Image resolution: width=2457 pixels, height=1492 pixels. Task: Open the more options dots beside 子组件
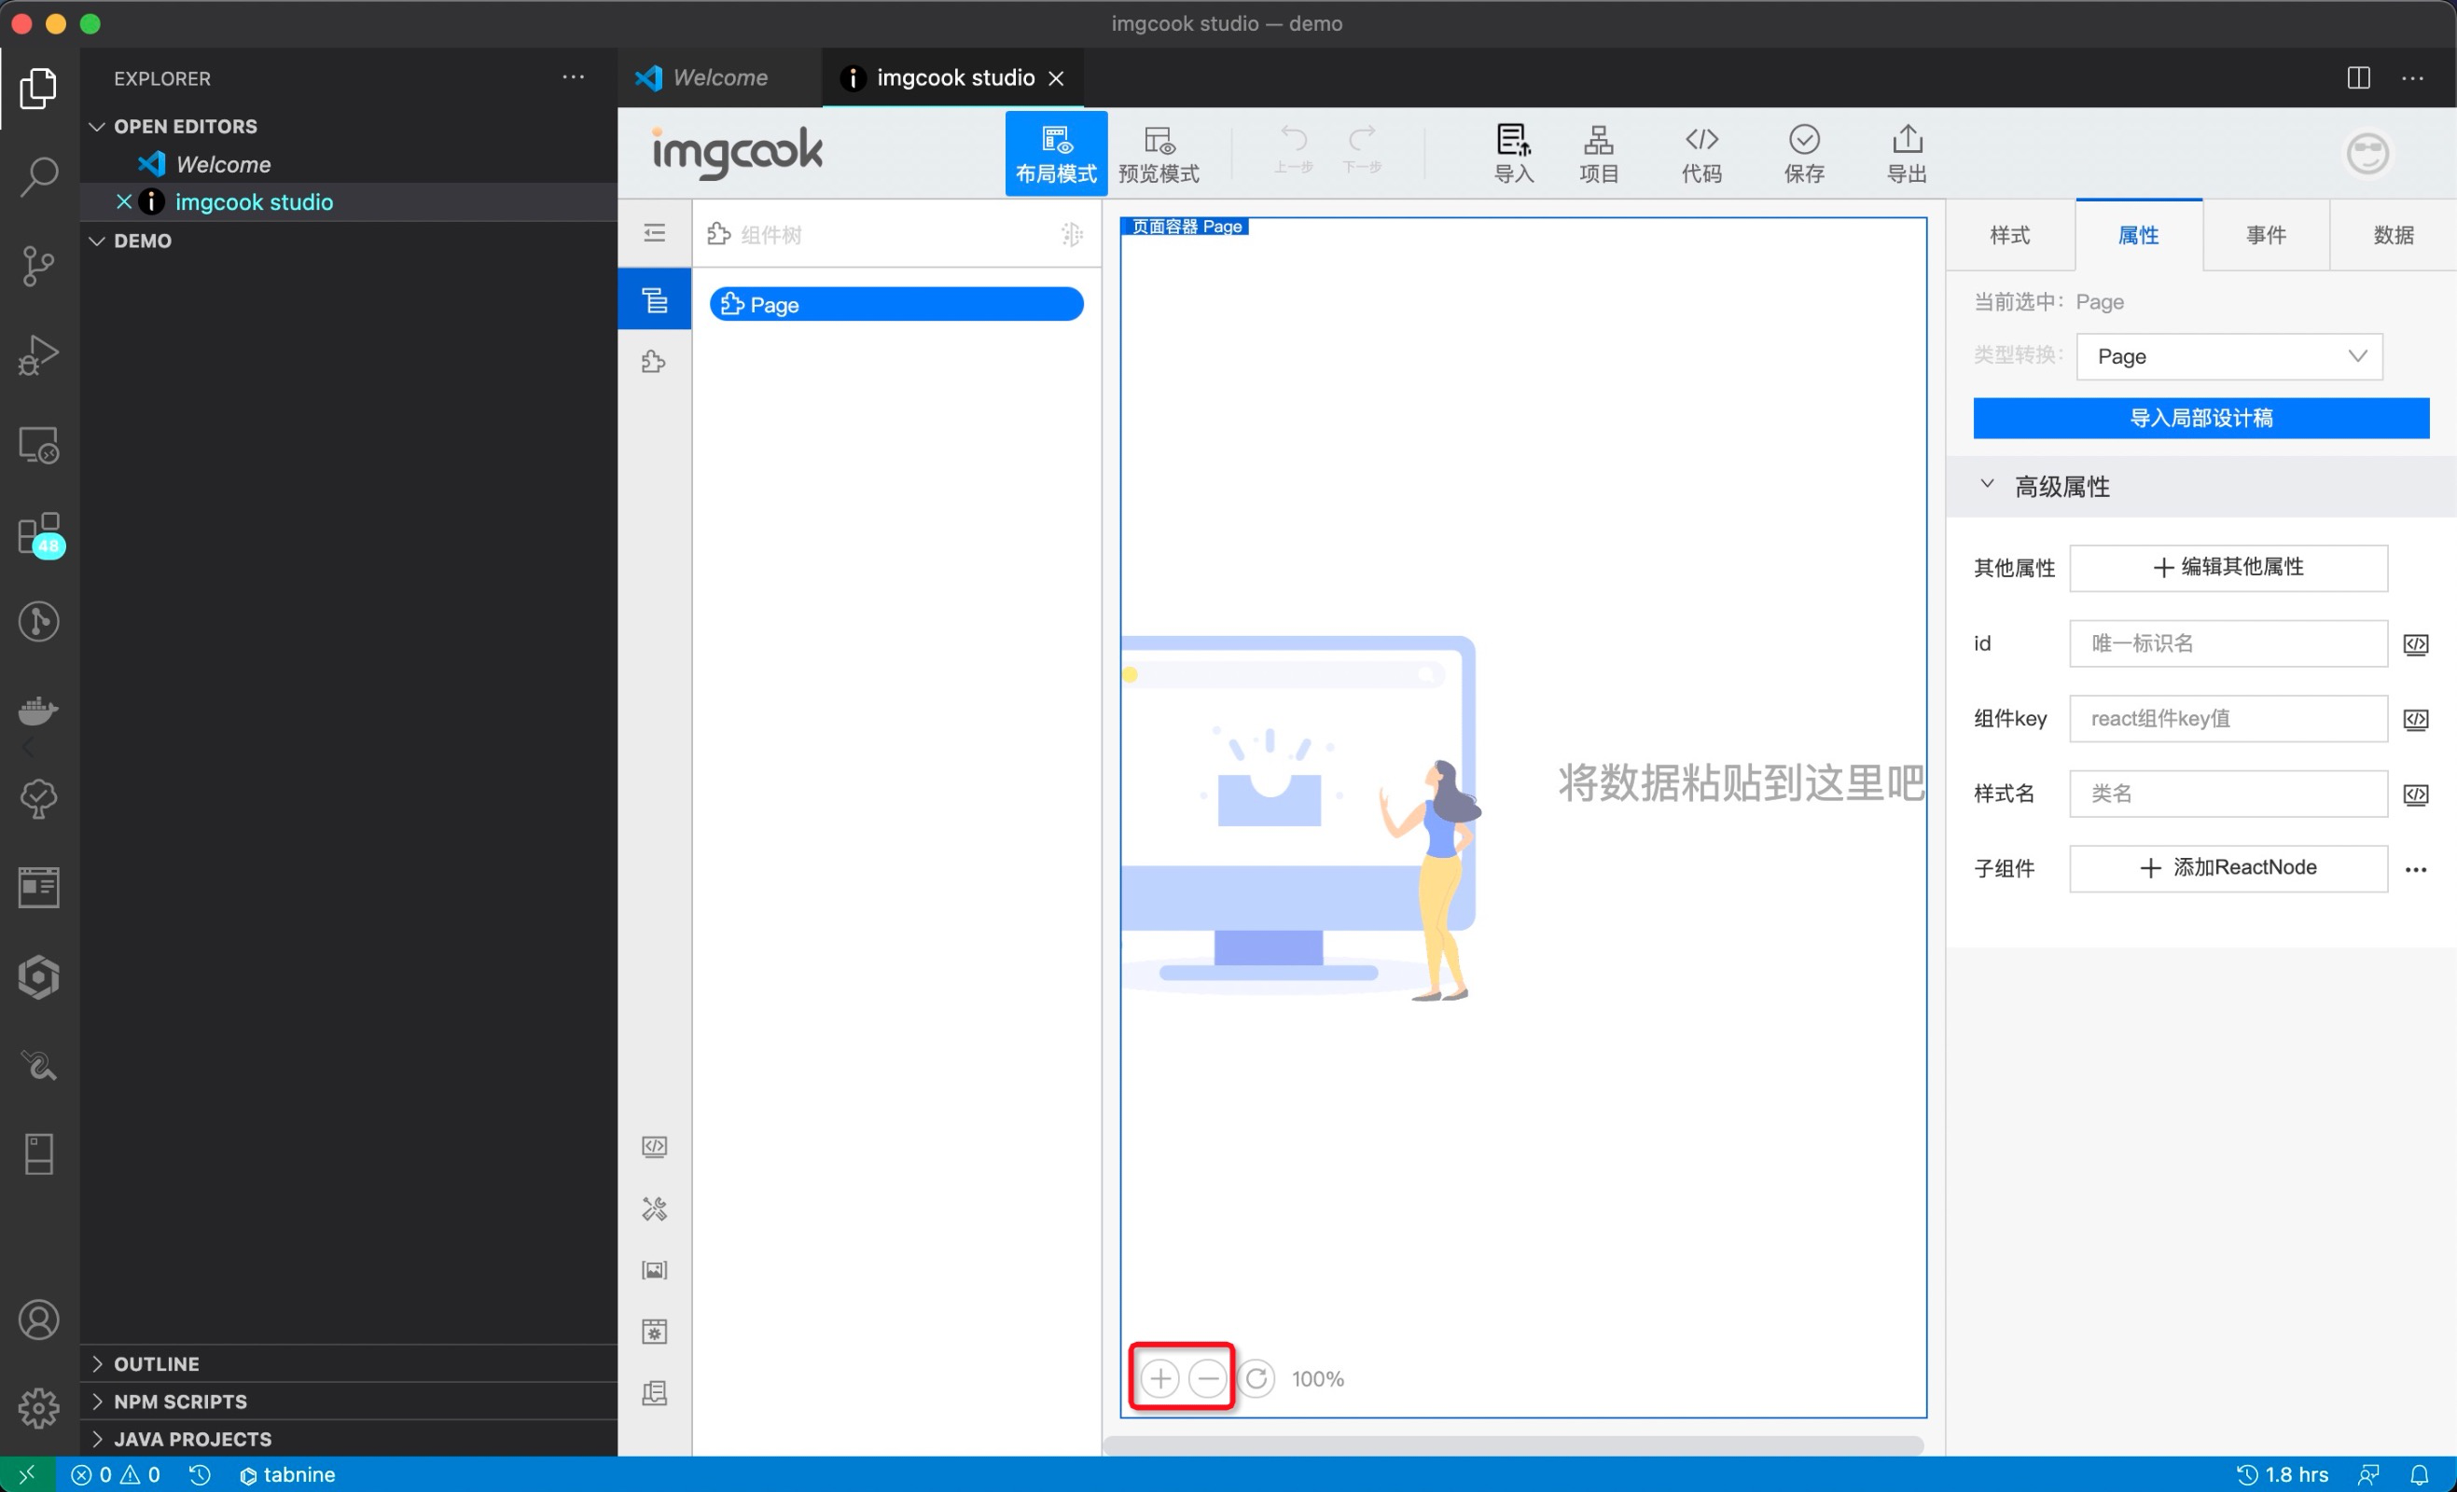(2415, 870)
